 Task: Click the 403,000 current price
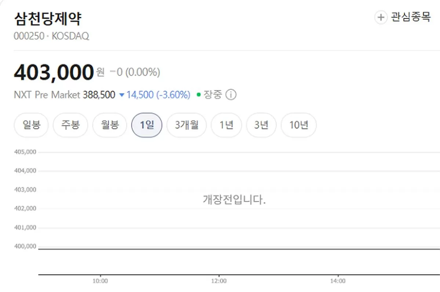54,72
